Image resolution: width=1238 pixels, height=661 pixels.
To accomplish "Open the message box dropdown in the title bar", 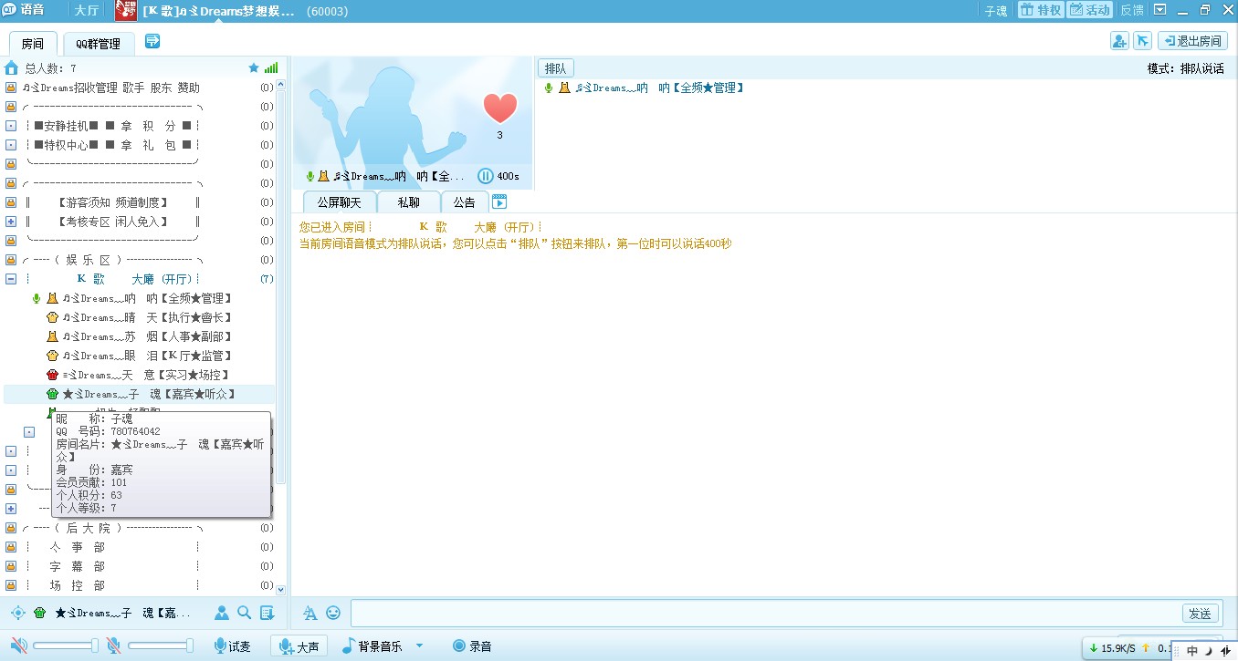I will click(x=1158, y=10).
